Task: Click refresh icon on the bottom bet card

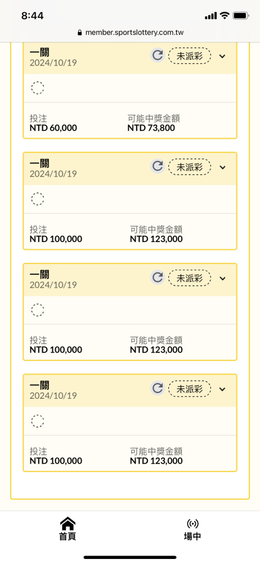Action: tap(157, 388)
